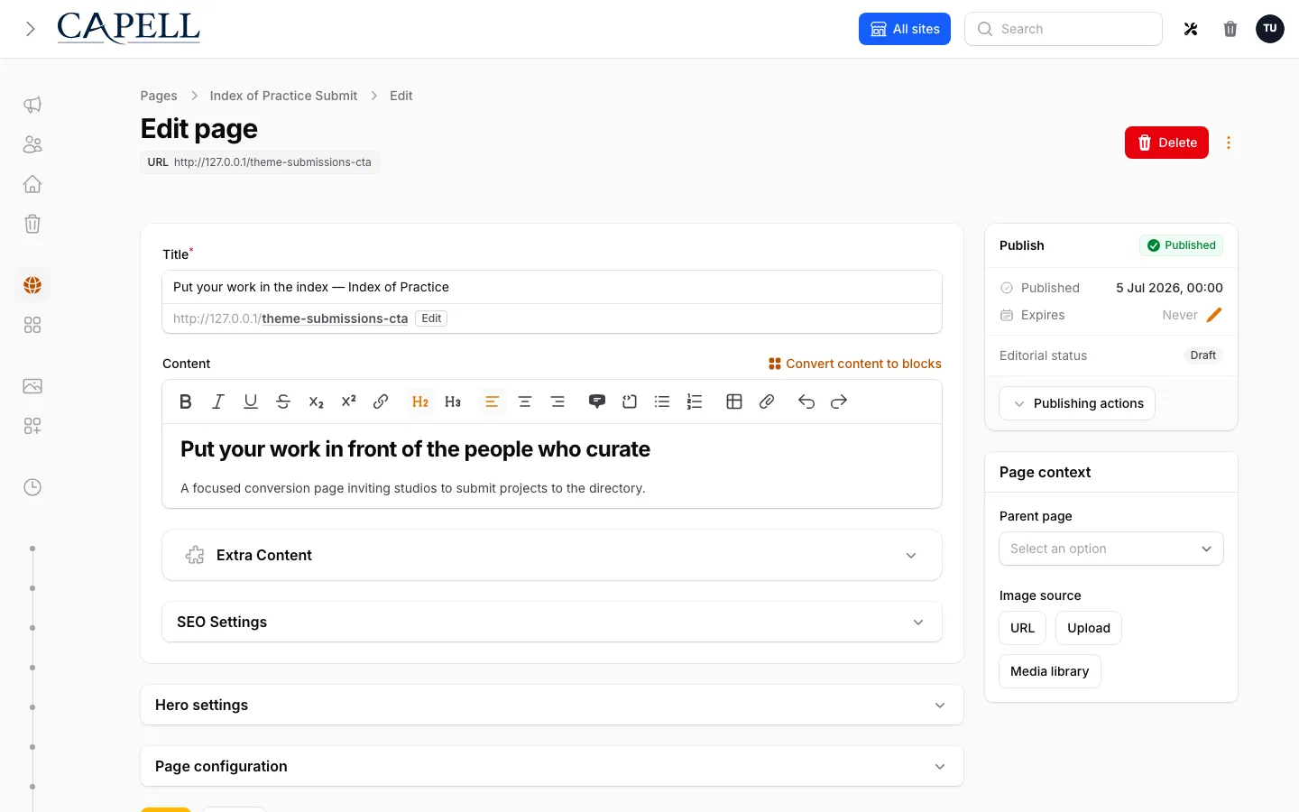Expand the Hero settings panel

click(552, 705)
